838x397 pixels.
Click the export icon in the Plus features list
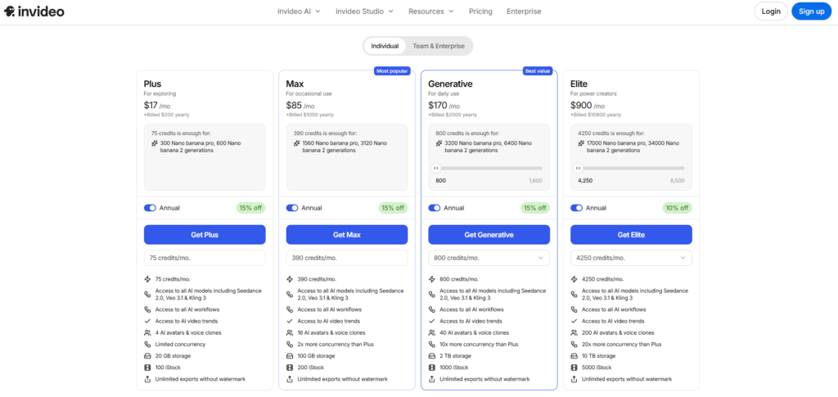coord(148,379)
